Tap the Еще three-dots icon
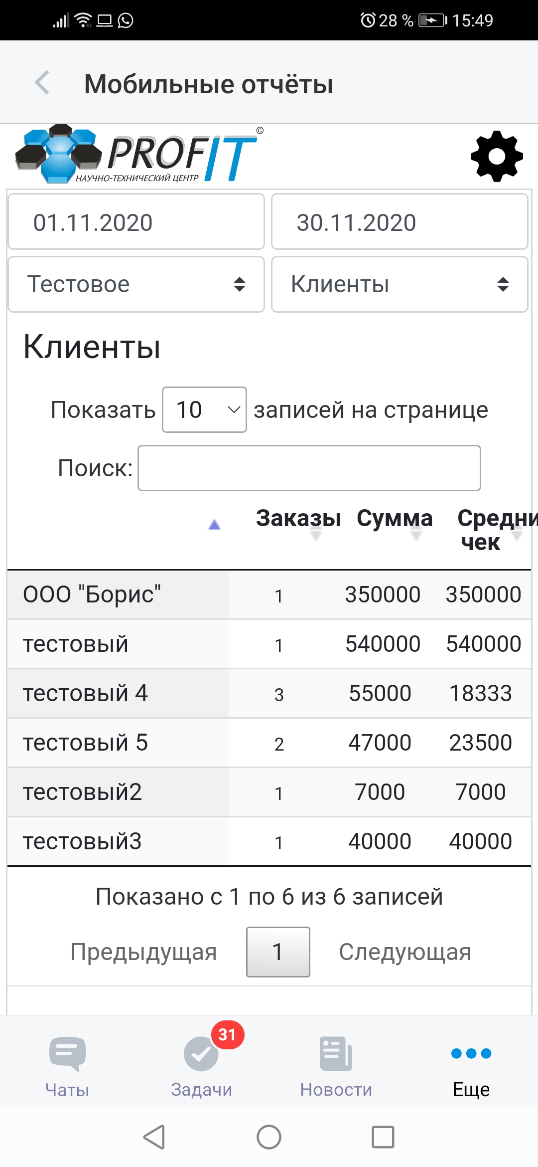Image resolution: width=538 pixels, height=1167 pixels. pyautogui.click(x=471, y=1053)
